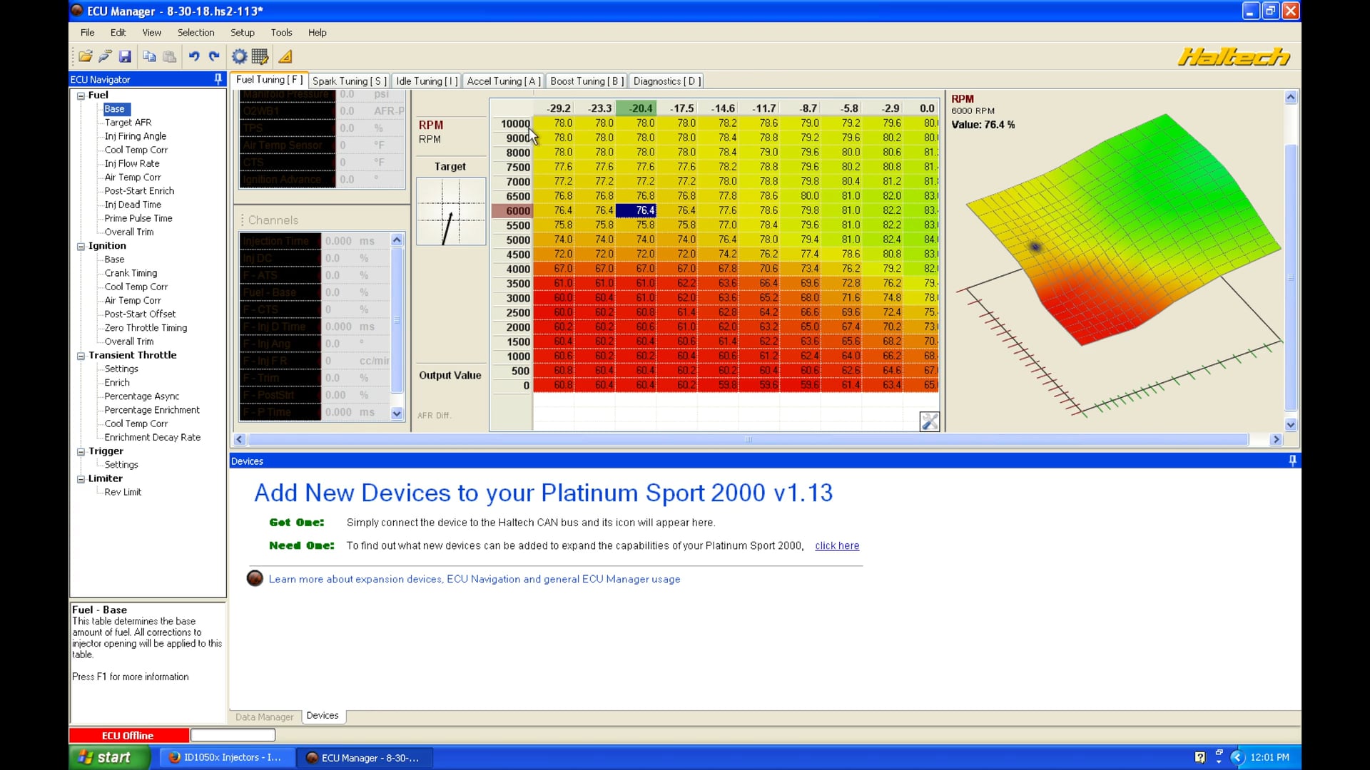Screen dimensions: 1370x770
Task: Open settings with the gear icon
Action: click(x=239, y=56)
